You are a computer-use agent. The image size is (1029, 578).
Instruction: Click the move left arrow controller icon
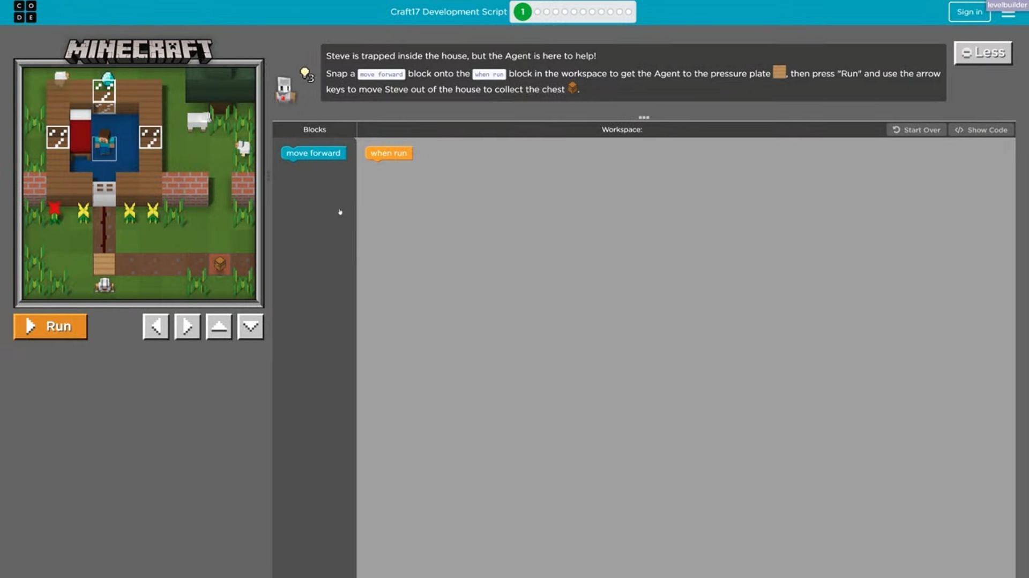click(156, 326)
